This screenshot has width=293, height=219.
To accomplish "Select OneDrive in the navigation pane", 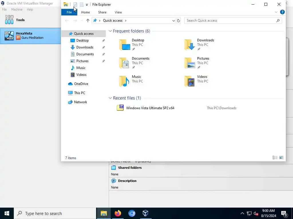I will pyautogui.click(x=81, y=84).
